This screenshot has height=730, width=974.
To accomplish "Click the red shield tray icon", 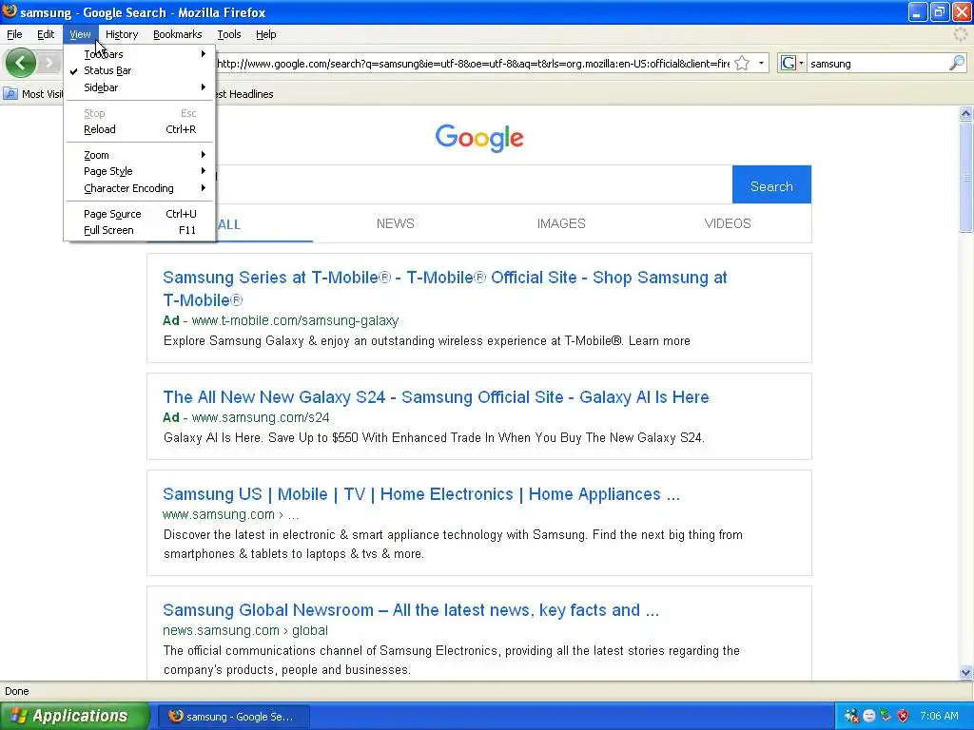I will tap(903, 716).
